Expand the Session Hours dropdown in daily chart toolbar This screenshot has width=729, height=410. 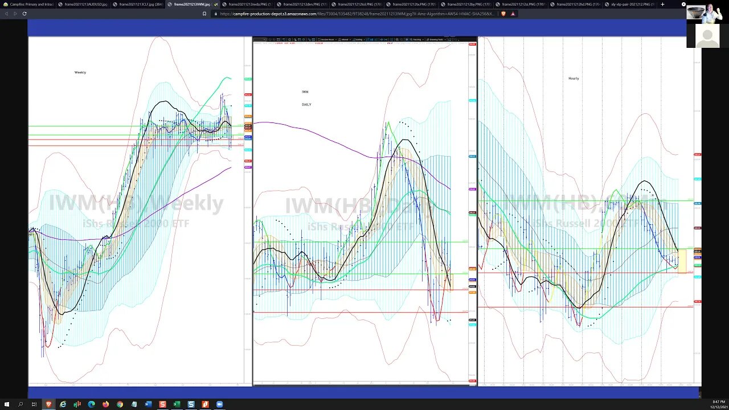tap(327, 39)
